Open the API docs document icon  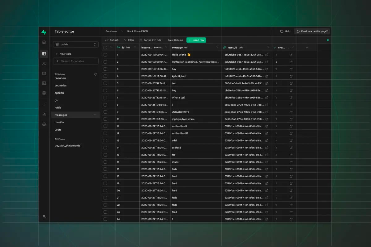click(44, 114)
